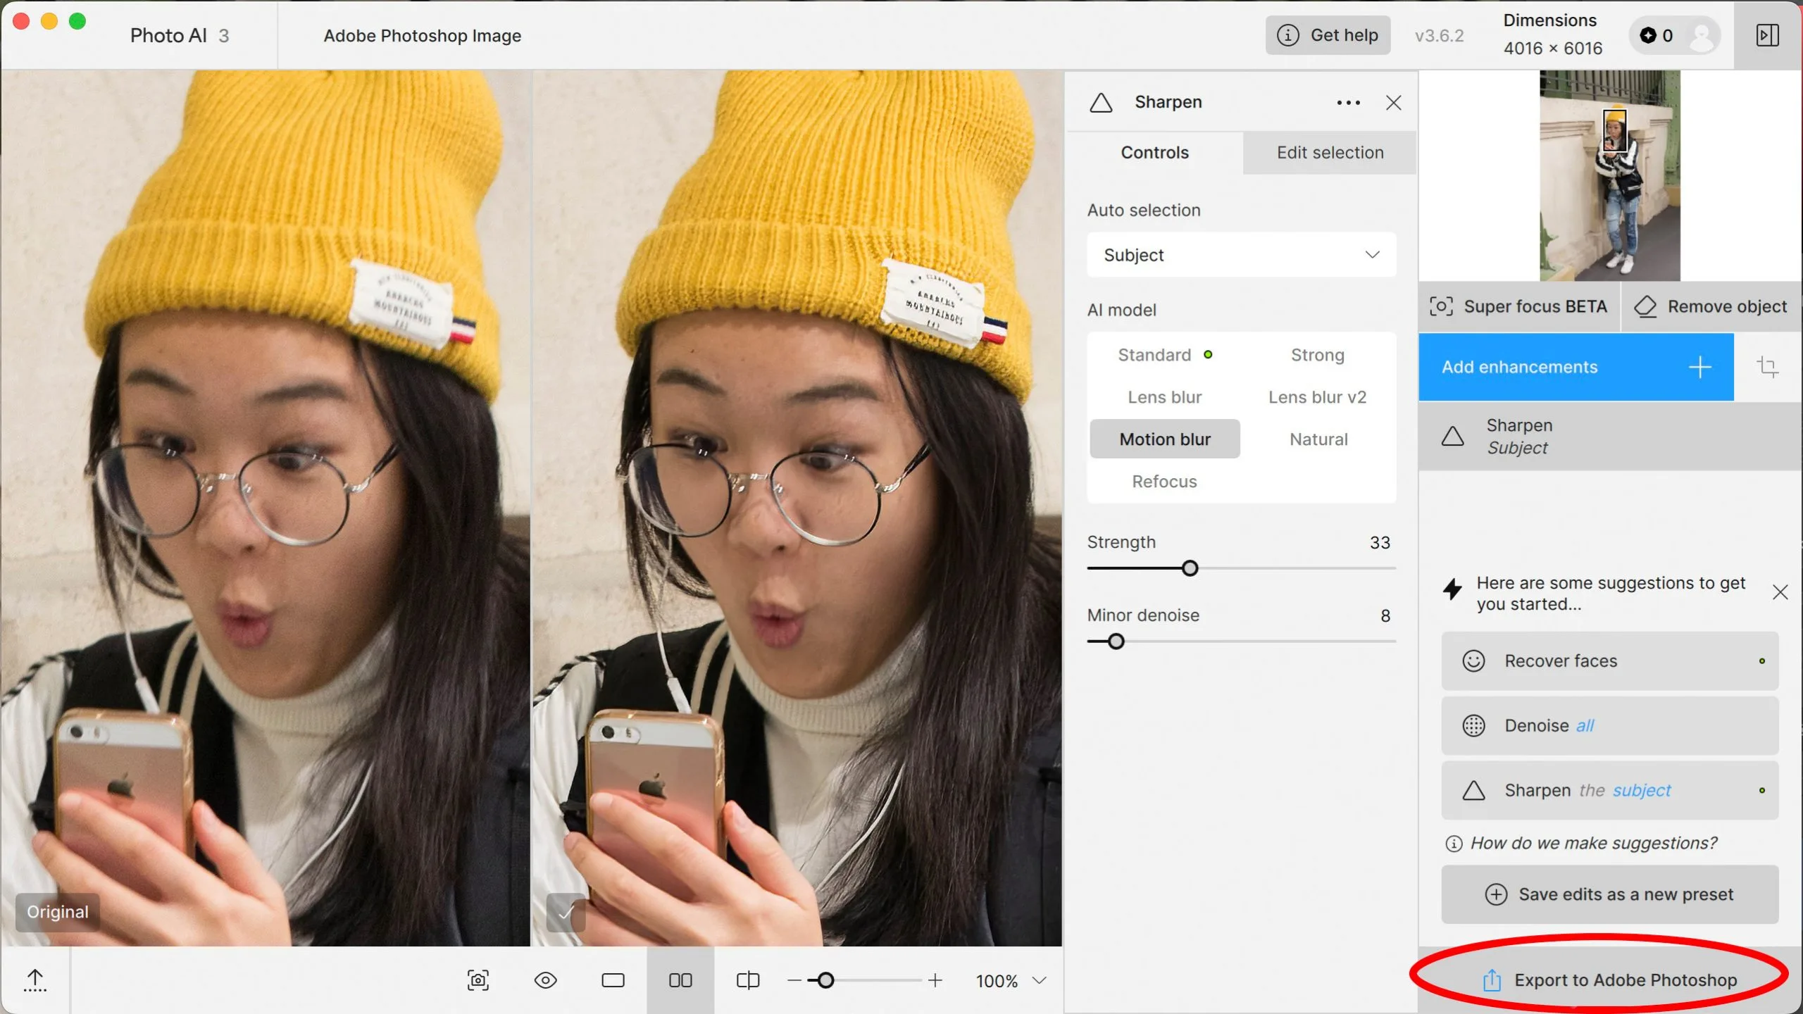
Task: Choose the Natural AI model
Action: 1318,439
